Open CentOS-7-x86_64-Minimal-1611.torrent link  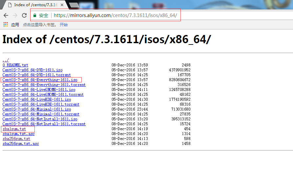tap(41, 114)
